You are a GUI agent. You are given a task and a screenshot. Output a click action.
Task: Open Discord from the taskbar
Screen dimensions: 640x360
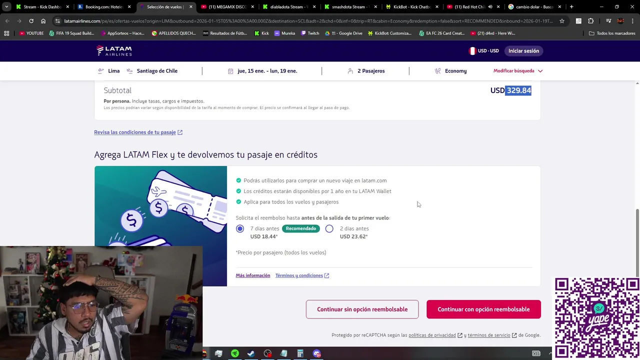tap(316, 353)
